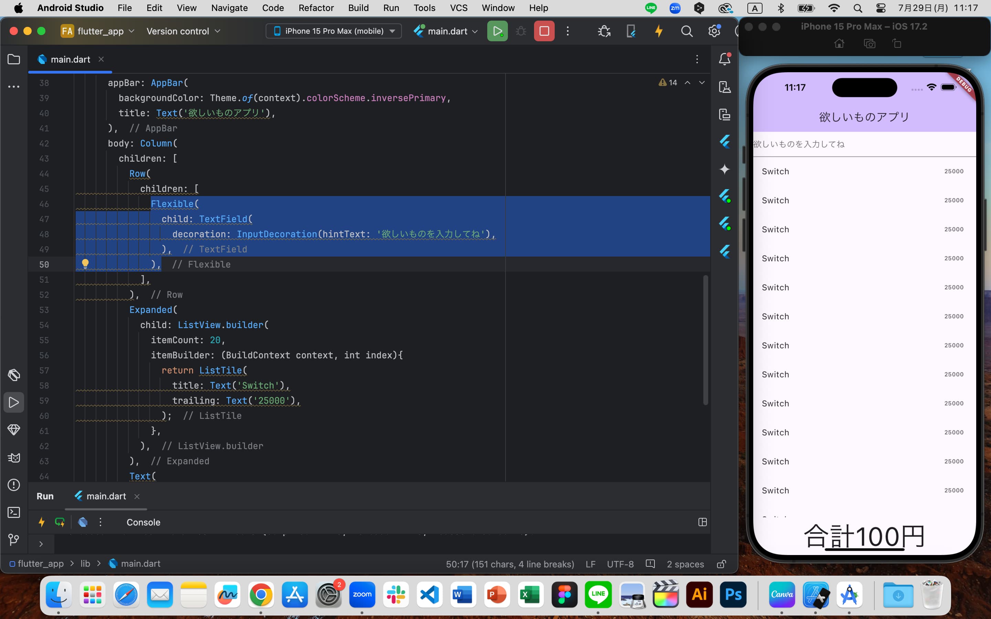Open the Notifications bell in right sidebar
Viewport: 991px width, 619px height.
click(725, 59)
